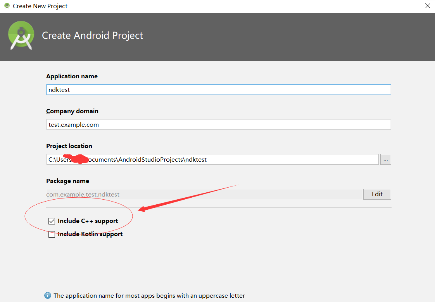Image resolution: width=435 pixels, height=302 pixels.
Task: Click the Company domain label
Action: [72, 111]
